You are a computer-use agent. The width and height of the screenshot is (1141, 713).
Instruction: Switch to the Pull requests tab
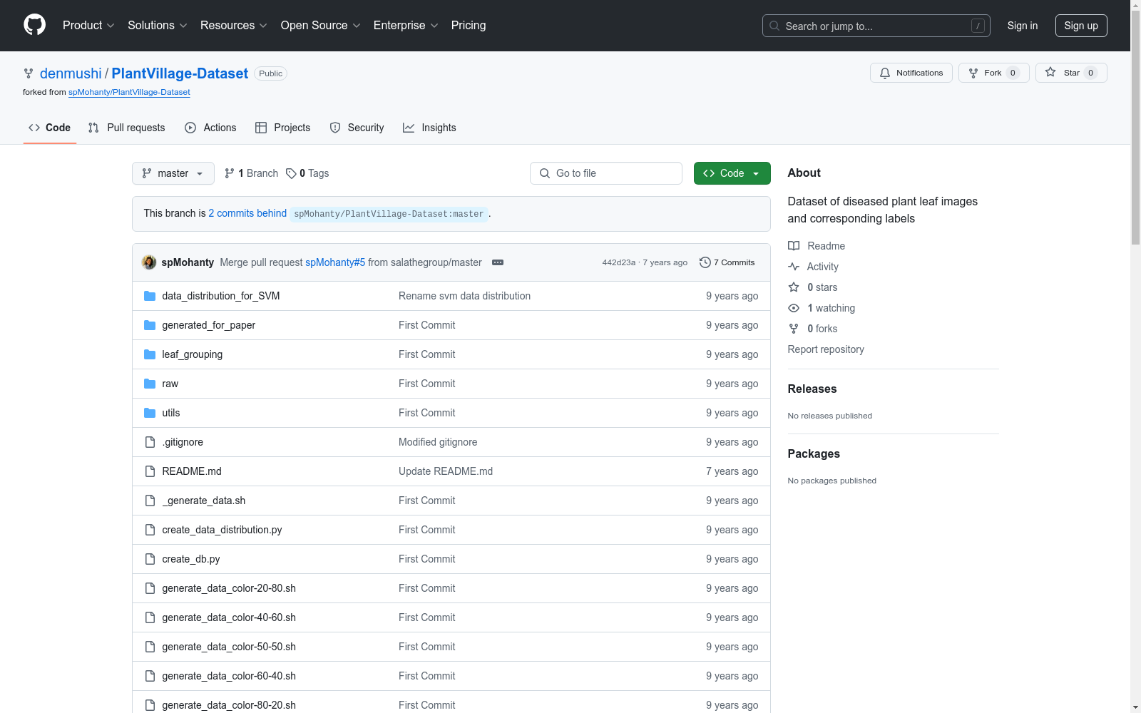(x=127, y=128)
